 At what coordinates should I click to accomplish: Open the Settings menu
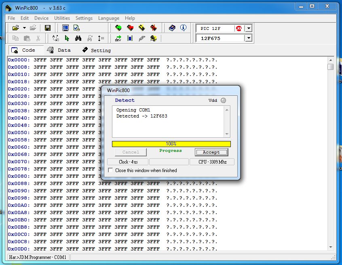[x=84, y=18]
